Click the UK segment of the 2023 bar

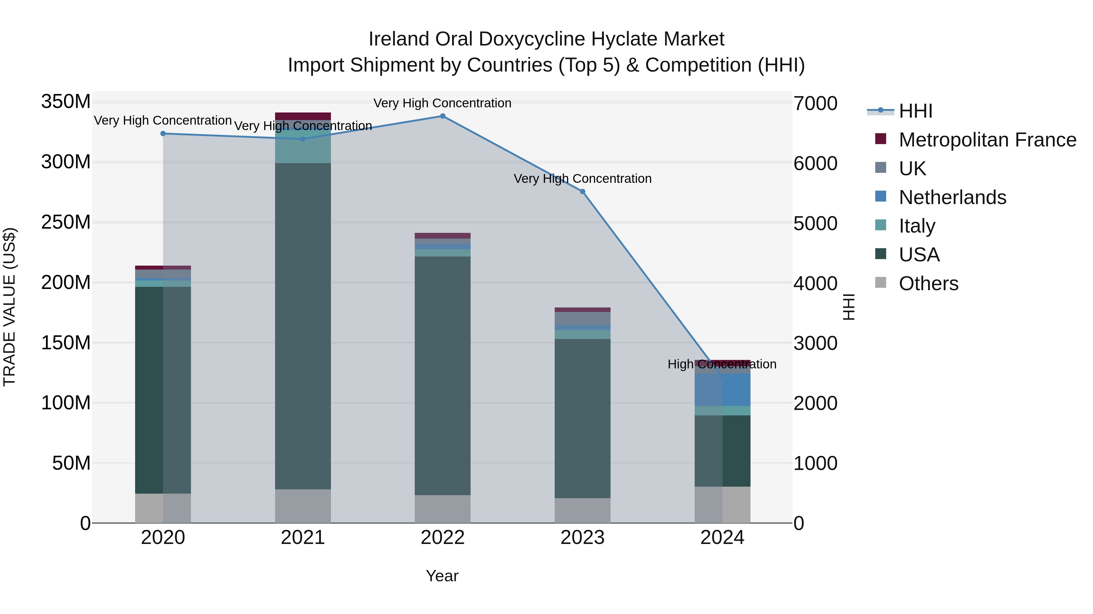pos(583,319)
